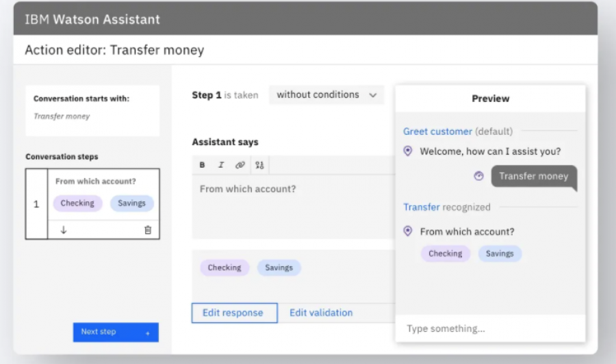Select the Savings chip in conversation step 1

click(131, 203)
